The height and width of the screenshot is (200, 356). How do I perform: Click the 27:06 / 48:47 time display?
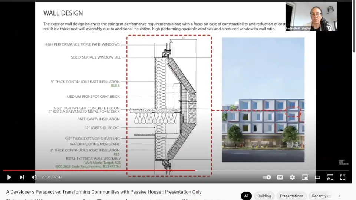(52, 177)
